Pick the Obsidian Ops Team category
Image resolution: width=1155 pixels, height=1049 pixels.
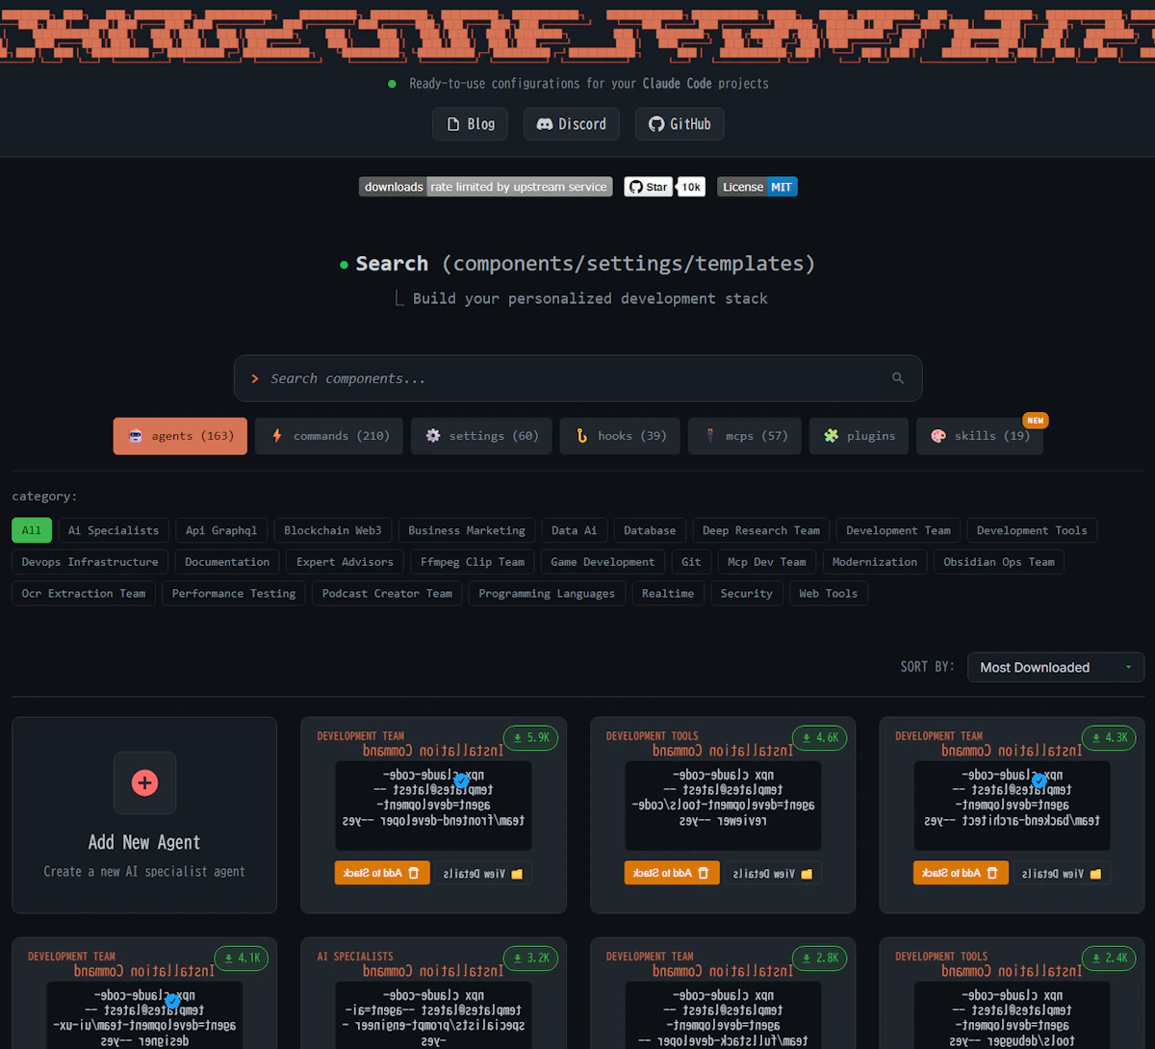pyautogui.click(x=999, y=562)
